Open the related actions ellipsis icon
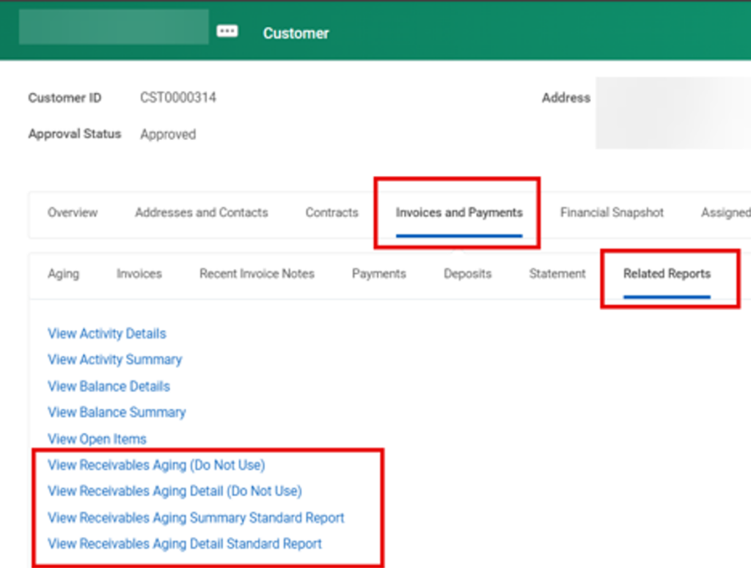 227,30
